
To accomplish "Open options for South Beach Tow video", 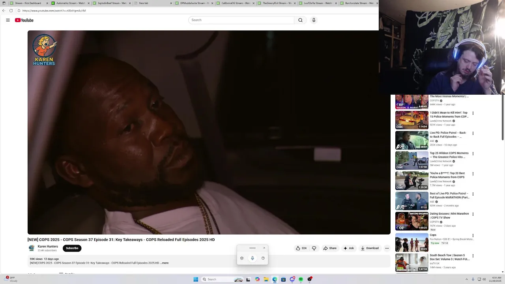I will coord(473,256).
